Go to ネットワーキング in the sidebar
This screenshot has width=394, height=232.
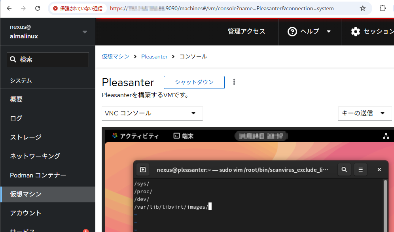(35, 156)
